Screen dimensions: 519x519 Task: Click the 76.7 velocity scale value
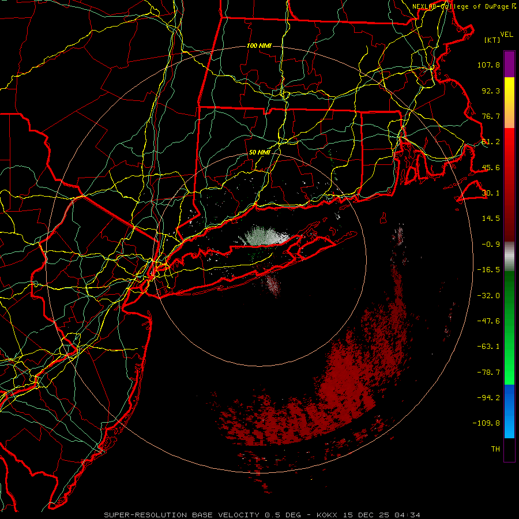[491, 116]
